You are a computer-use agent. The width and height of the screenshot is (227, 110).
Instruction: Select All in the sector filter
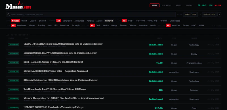click(x=92, y=25)
